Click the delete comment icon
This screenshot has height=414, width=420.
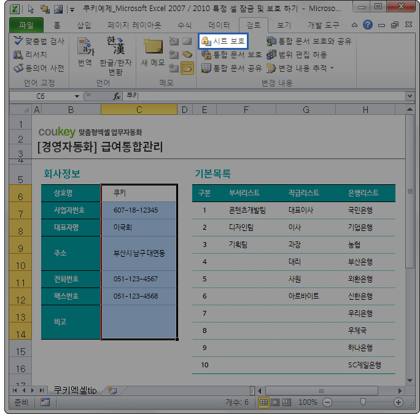click(174, 41)
